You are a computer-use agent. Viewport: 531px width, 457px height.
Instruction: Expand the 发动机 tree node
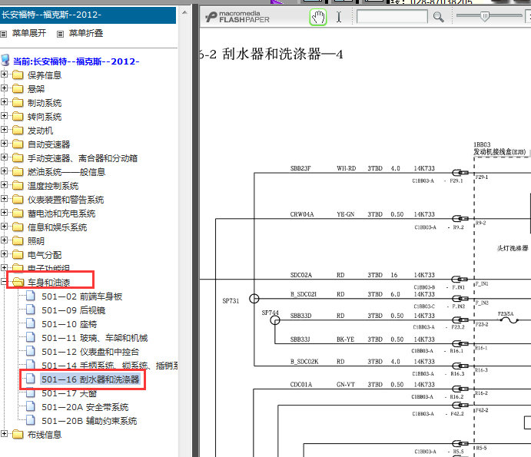click(4, 130)
